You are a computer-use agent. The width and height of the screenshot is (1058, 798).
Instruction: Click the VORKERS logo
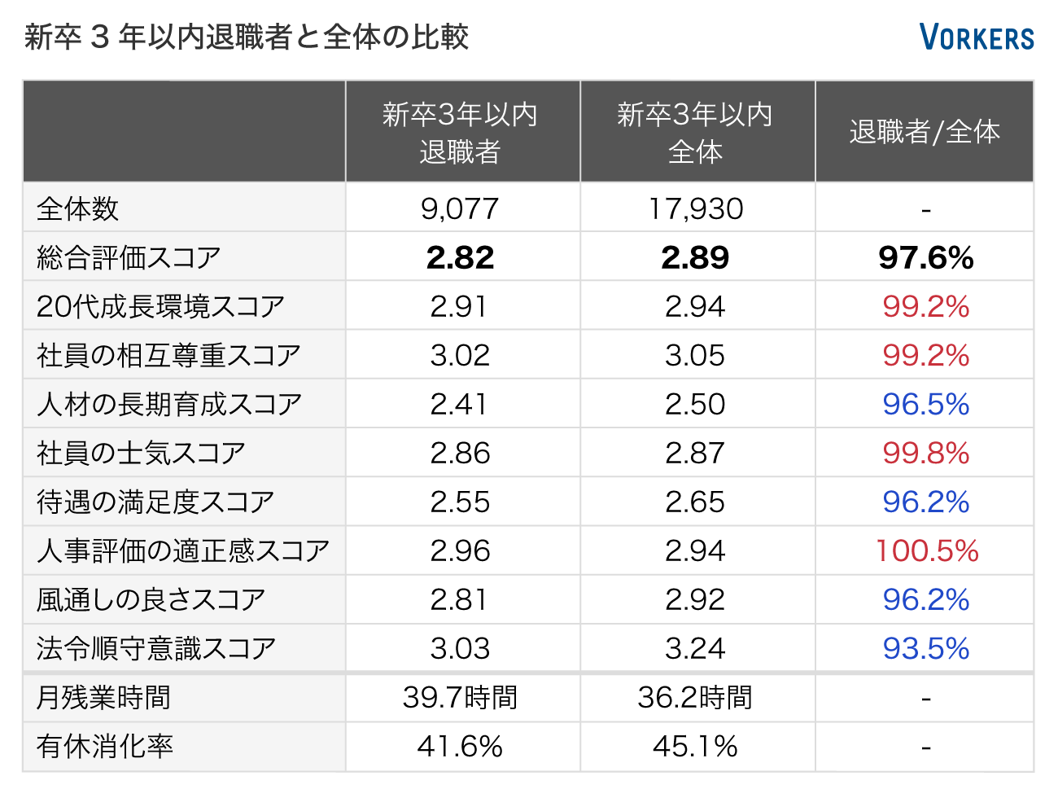(976, 37)
